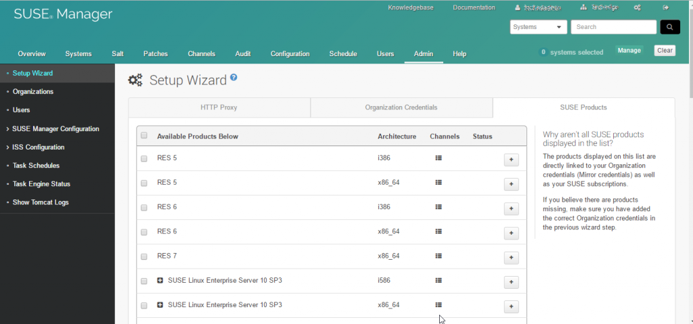Screen dimensions: 693x324
Task: Expand SUSE Manager Configuration in sidebar
Action: [55, 129]
